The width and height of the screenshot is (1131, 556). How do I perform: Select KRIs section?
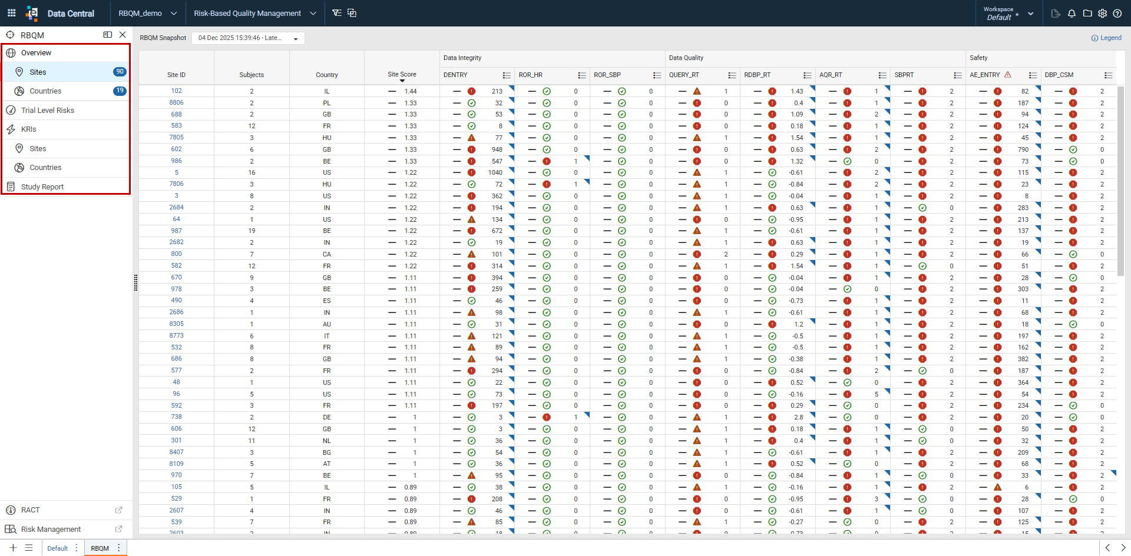coord(66,129)
